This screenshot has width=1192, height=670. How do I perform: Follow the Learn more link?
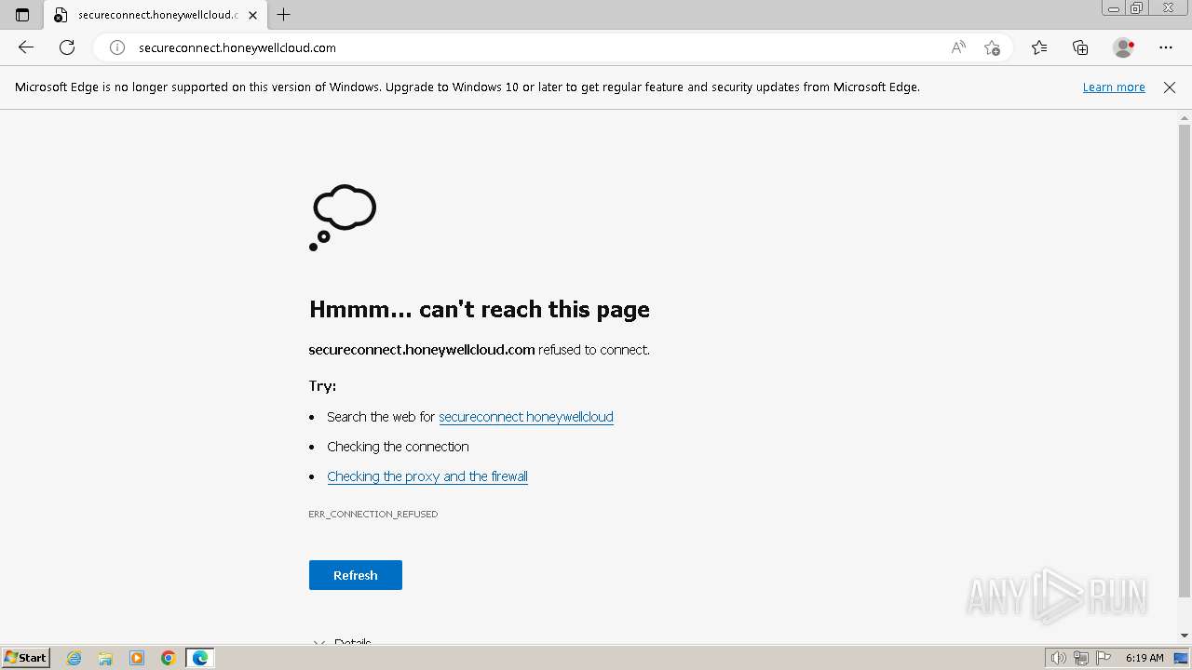pos(1114,87)
